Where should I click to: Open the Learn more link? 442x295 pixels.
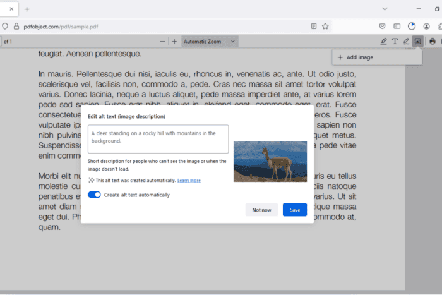(x=189, y=181)
